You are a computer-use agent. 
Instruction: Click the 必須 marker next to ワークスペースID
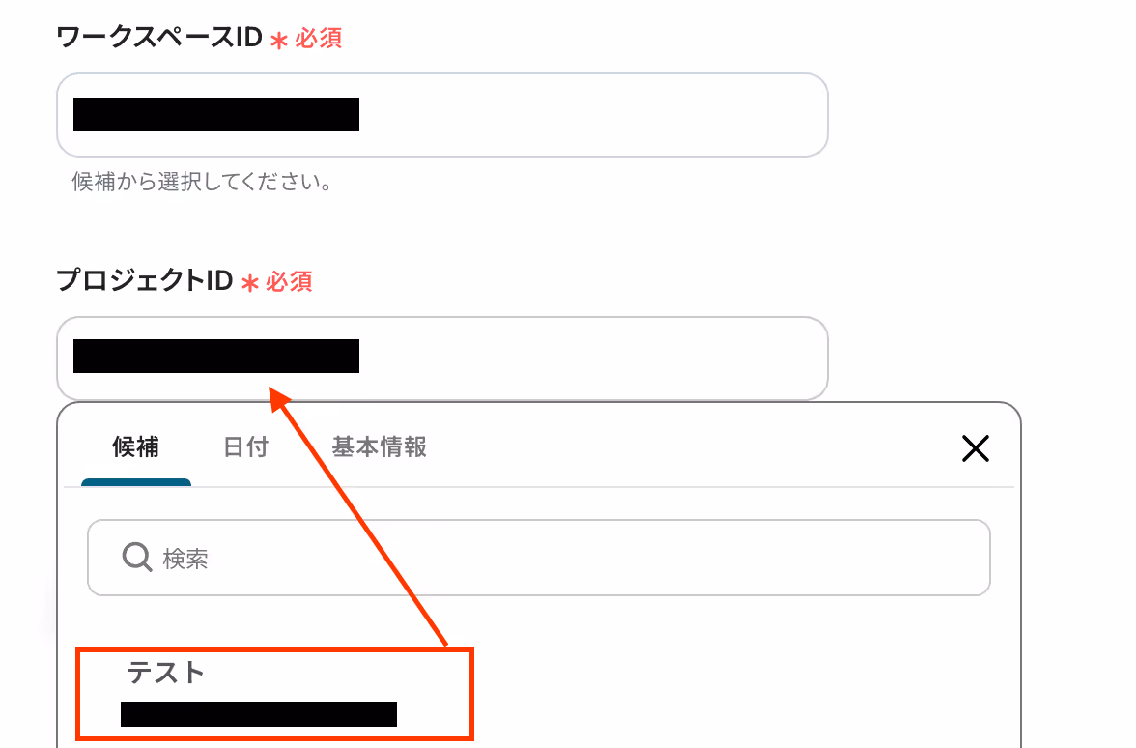[x=318, y=38]
